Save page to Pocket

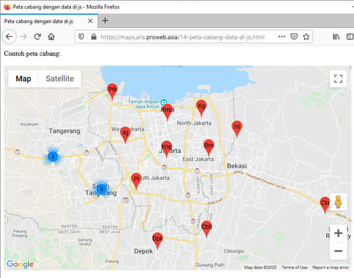coord(294,37)
